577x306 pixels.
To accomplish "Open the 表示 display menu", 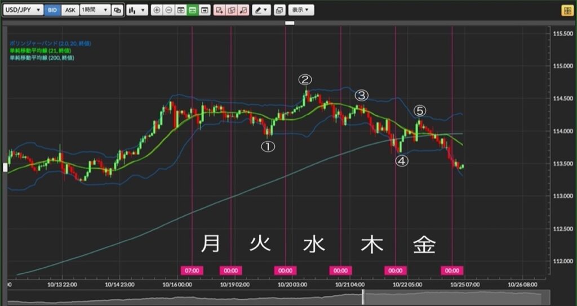I will tap(301, 10).
